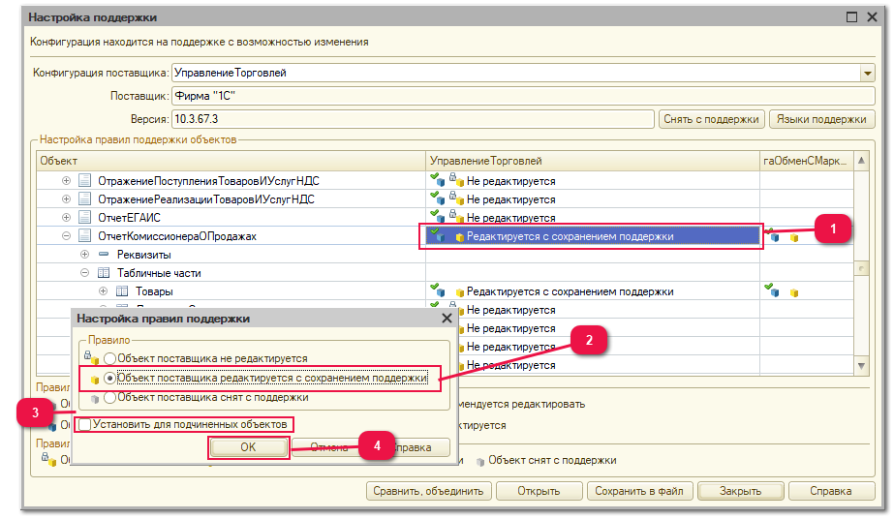Collapse the Табличные части node
This screenshot has width=894, height=519.
(x=84, y=273)
